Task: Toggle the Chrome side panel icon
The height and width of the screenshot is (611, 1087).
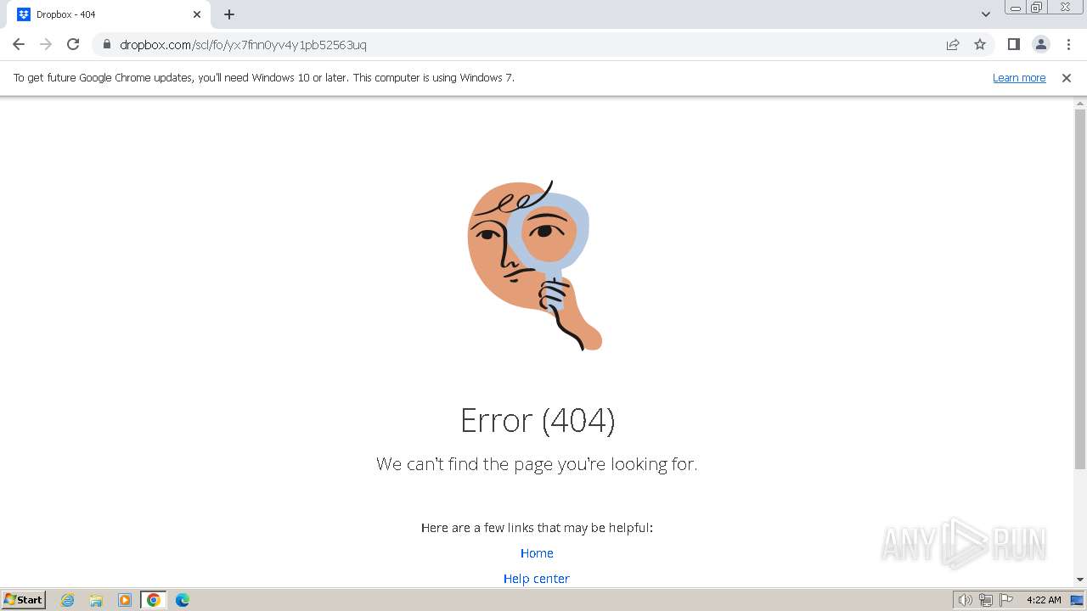Action: [x=1013, y=44]
